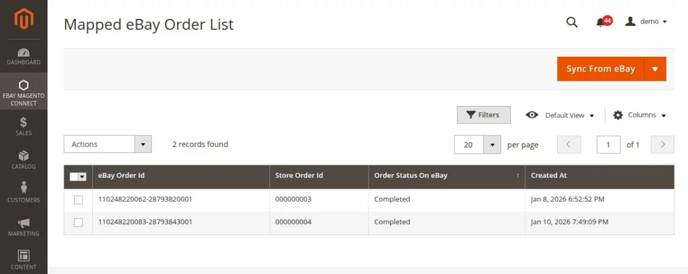Open the per page count dropdown
This screenshot has height=274, width=688.
[492, 145]
